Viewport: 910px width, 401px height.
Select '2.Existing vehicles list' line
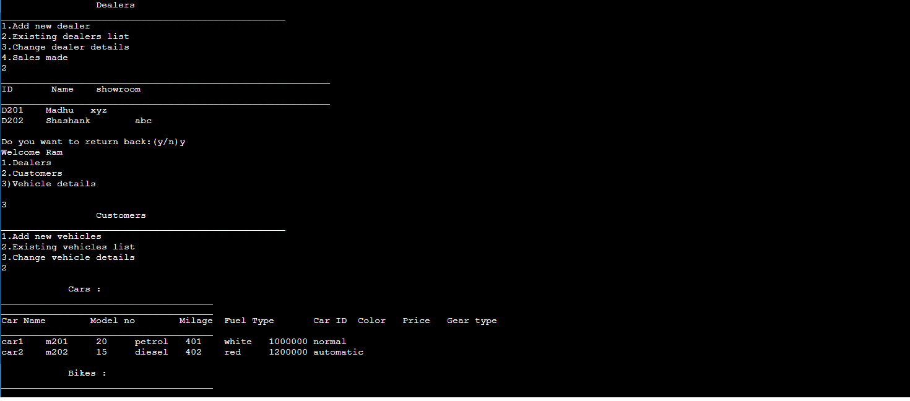pyautogui.click(x=68, y=247)
